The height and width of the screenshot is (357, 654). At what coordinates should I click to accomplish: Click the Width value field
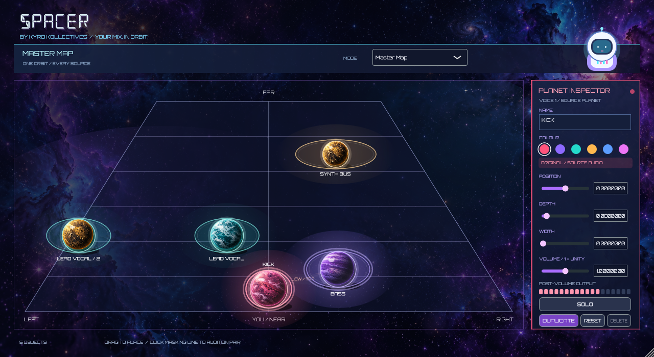(x=611, y=243)
